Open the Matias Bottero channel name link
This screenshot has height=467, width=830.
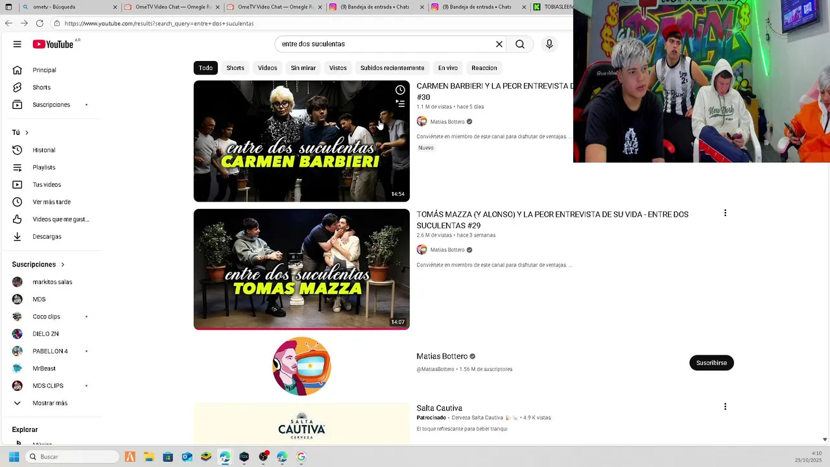pyautogui.click(x=442, y=356)
